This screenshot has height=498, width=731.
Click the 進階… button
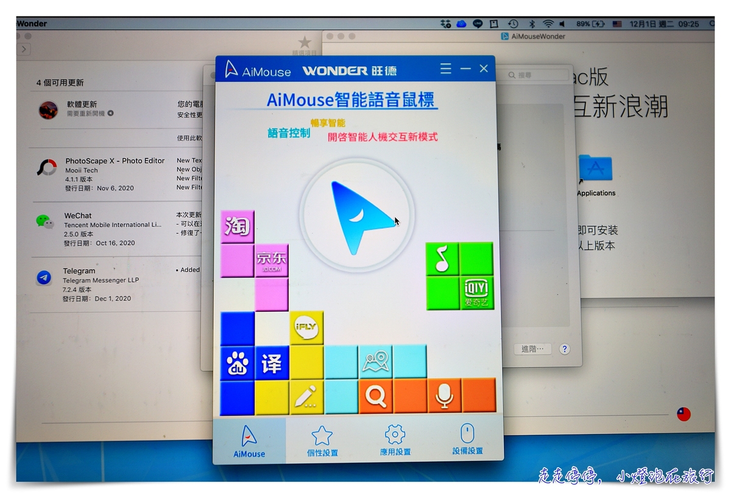532,349
